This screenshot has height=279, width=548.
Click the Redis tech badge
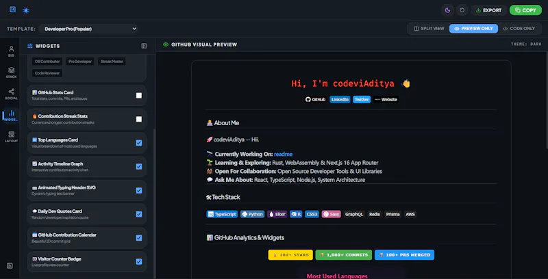pos(375,214)
